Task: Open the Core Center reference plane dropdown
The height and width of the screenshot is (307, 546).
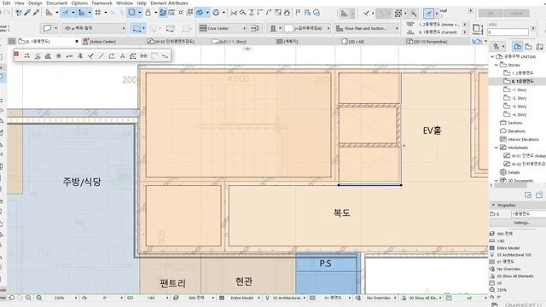Action: tap(222, 28)
